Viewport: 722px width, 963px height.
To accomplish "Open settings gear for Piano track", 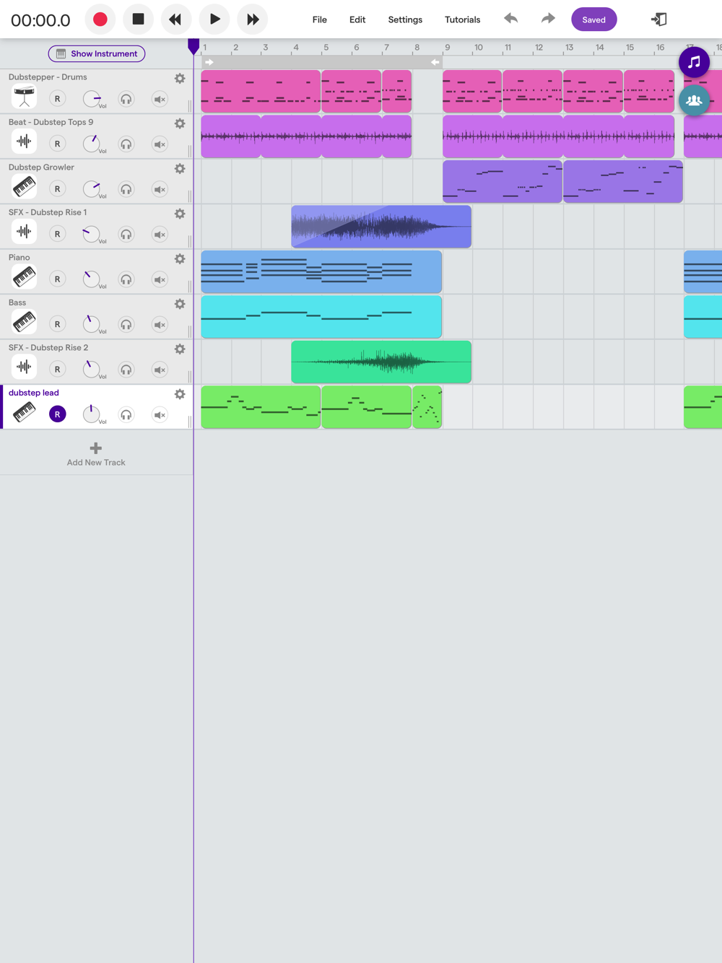I will coord(180,258).
